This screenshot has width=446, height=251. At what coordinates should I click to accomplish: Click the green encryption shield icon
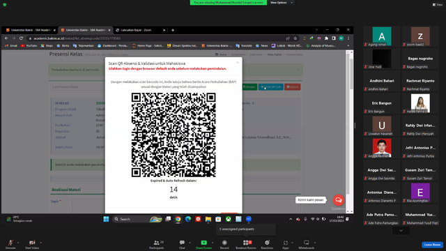(5, 5)
